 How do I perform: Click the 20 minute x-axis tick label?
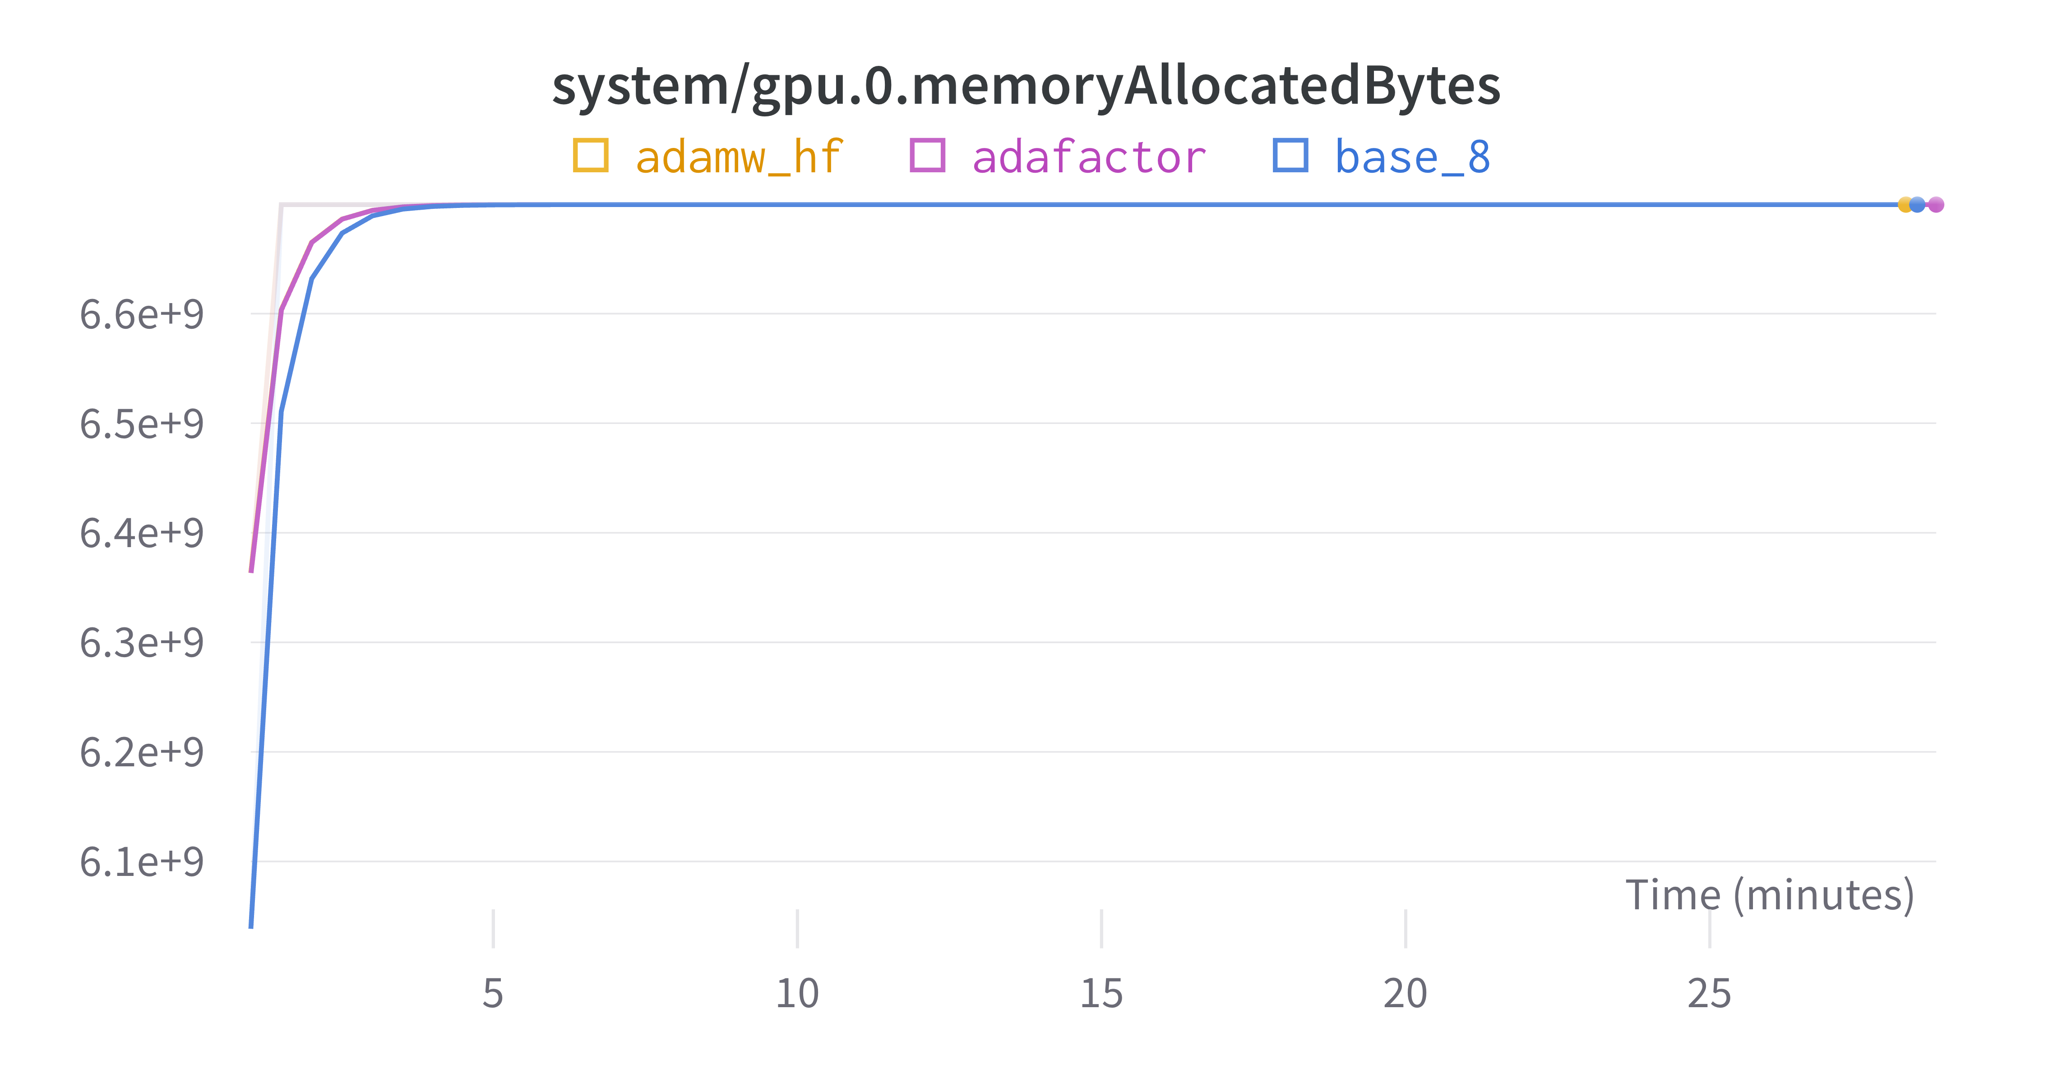[x=1406, y=994]
